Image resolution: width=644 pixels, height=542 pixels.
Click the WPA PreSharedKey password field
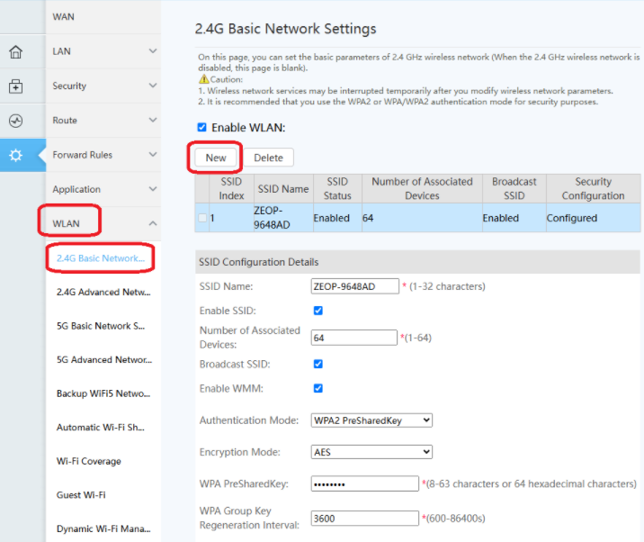(364, 483)
